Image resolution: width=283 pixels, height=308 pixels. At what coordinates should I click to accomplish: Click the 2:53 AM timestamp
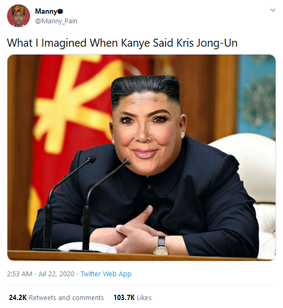[20, 274]
